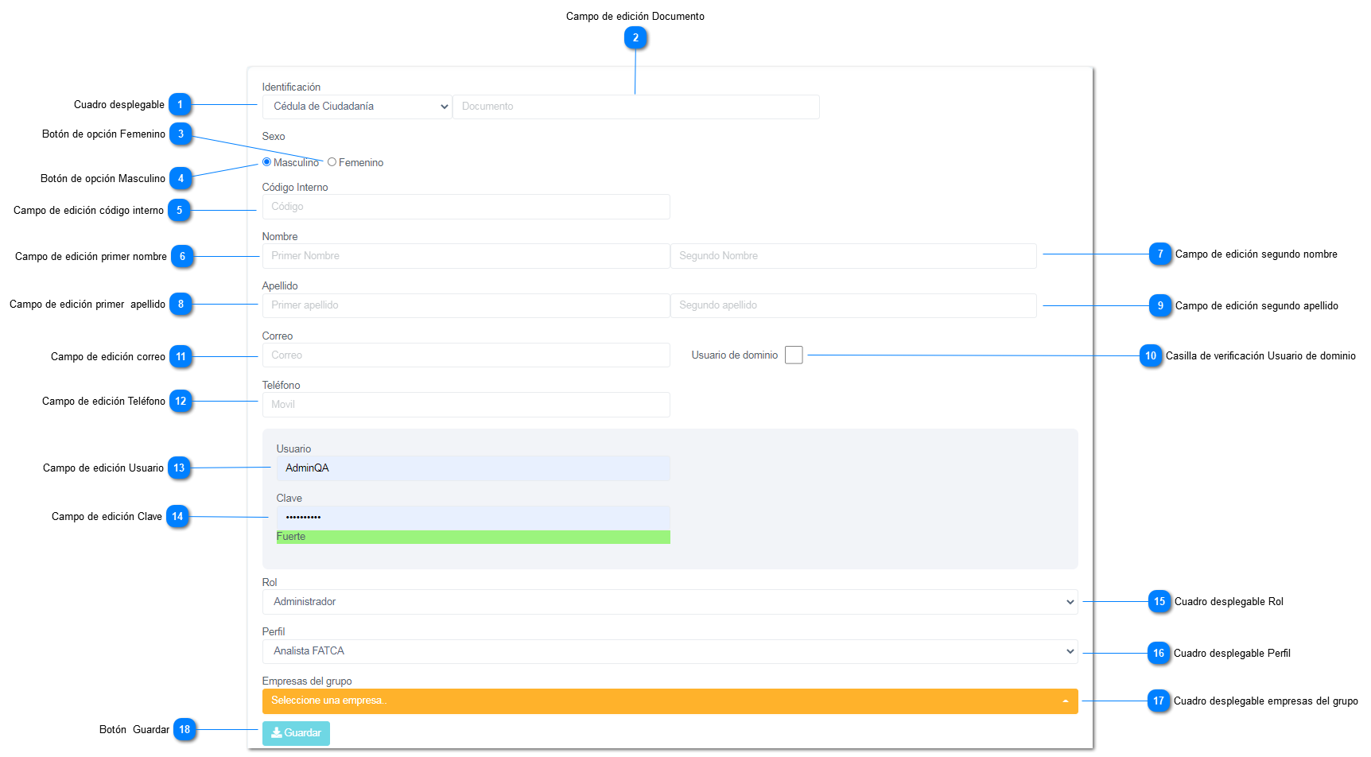
Task: Click the number 17 callout badge
Action: coord(1158,701)
